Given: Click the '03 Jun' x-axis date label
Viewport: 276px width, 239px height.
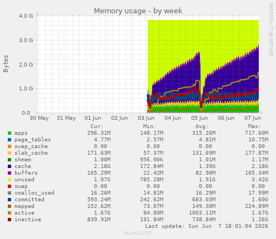Looking at the screenshot, I should coord(146,118).
